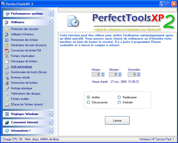Expand the Informations ! panel chevron
The image size is (178, 143).
50,130
